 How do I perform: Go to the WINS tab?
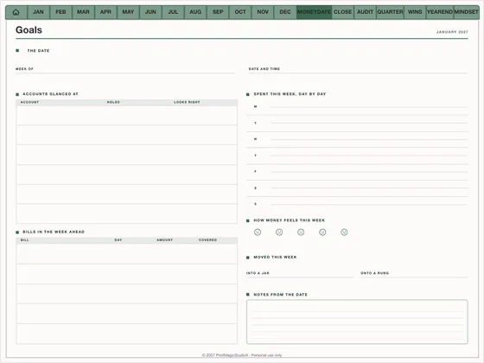coord(415,12)
